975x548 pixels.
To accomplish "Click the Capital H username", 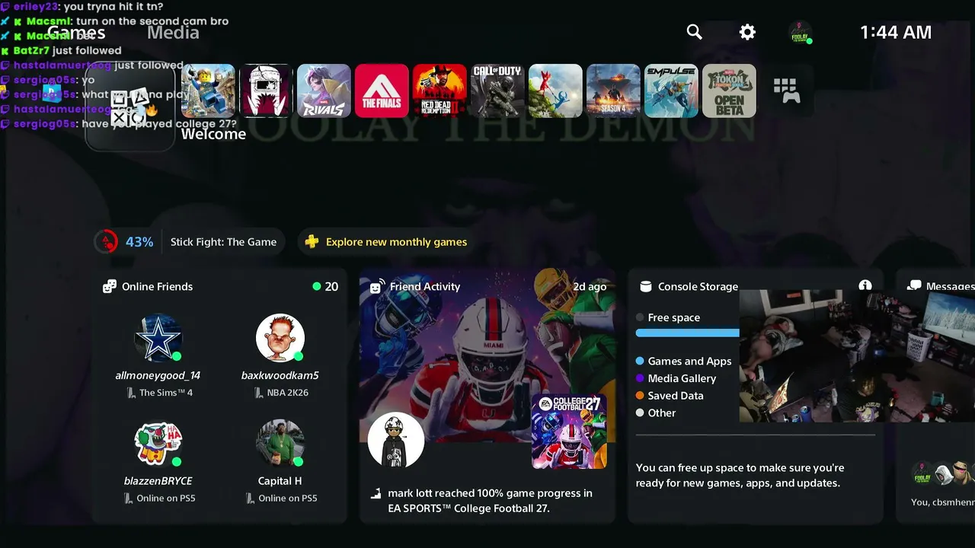I will 280,481.
